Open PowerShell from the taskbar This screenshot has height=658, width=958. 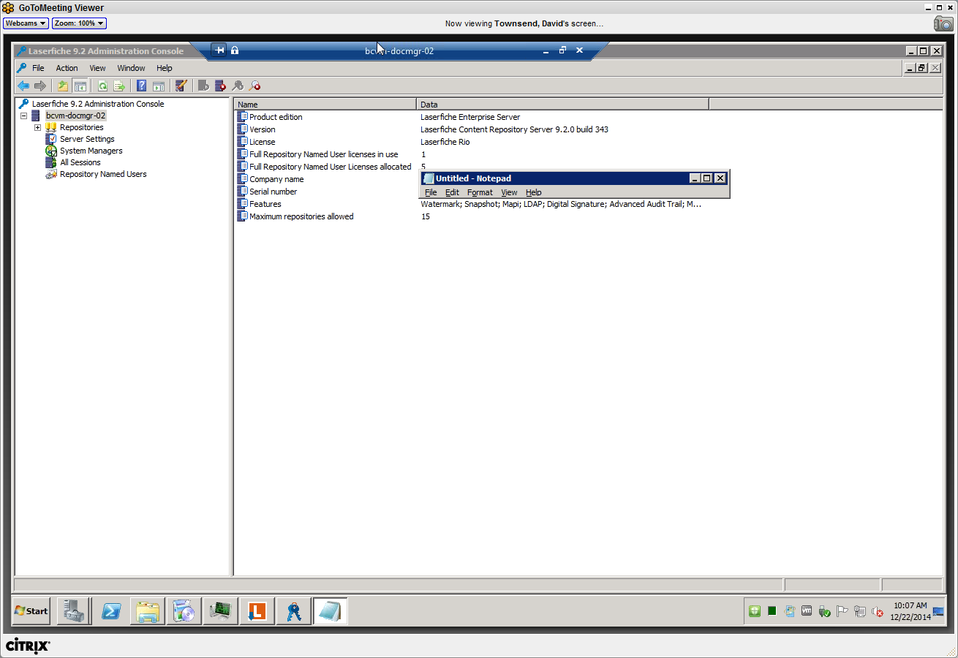click(x=111, y=610)
